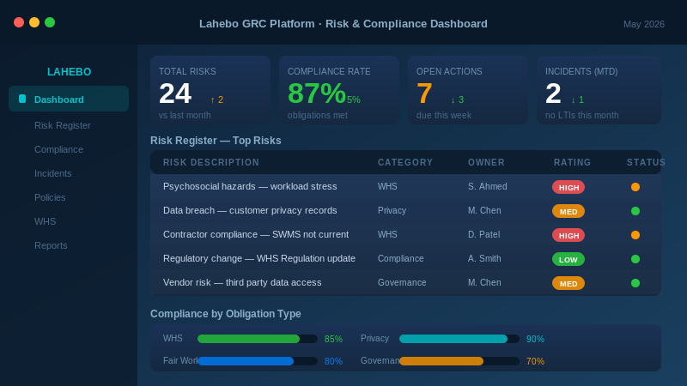Viewport: 687px width, 386px height.
Task: Open the Open Actions card
Action: coord(468,90)
